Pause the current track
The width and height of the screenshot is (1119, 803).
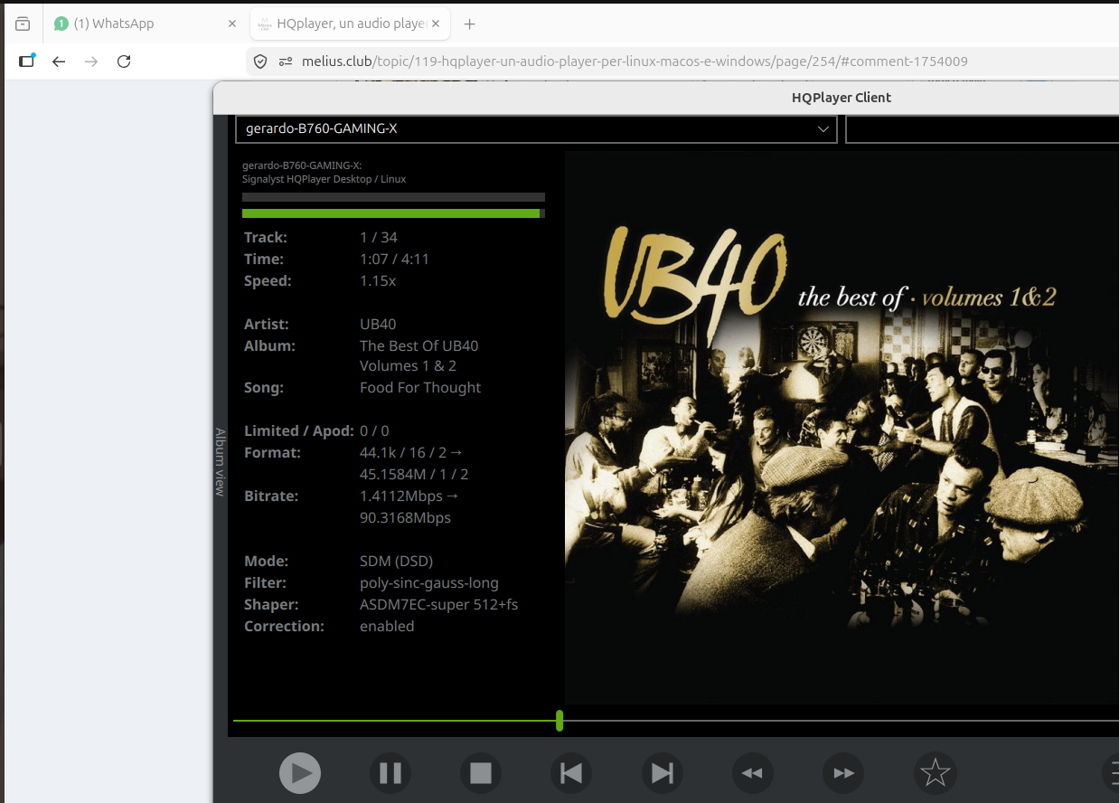[390, 773]
